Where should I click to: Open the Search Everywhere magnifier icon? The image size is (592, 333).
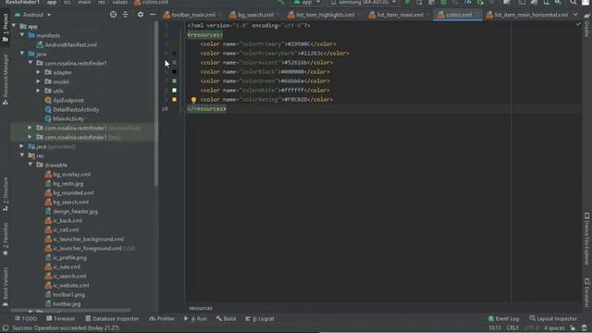pyautogui.click(x=573, y=2)
